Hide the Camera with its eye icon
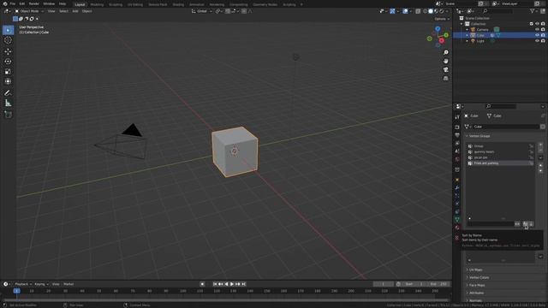This screenshot has width=548, height=308. [537, 30]
